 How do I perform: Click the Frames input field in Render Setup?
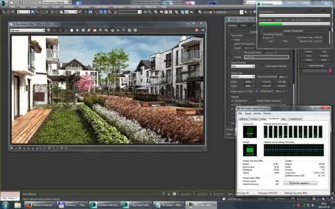coord(266,57)
